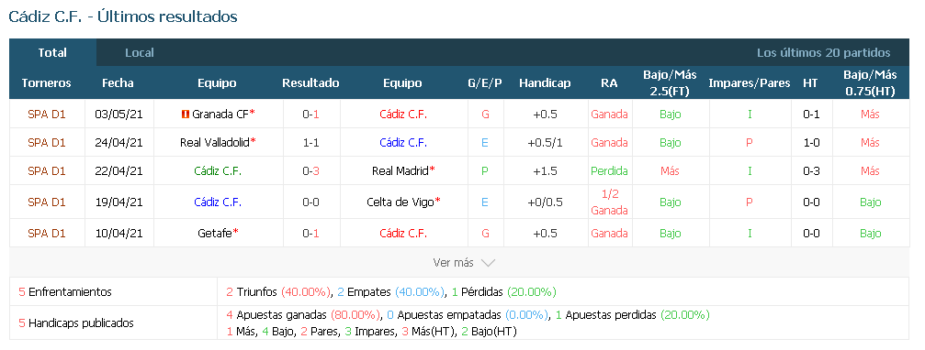Open the Granada CF team link
The height and width of the screenshot is (350, 925).
click(x=220, y=115)
